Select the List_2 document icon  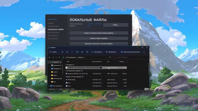[x=67, y=86]
